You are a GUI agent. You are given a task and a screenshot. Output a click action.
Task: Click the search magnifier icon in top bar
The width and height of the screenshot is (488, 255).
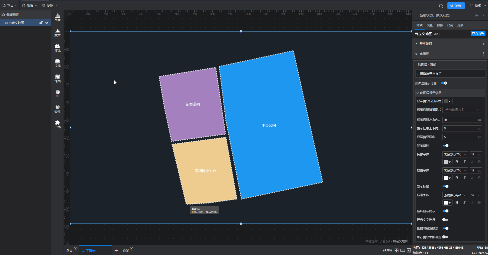[x=441, y=6]
